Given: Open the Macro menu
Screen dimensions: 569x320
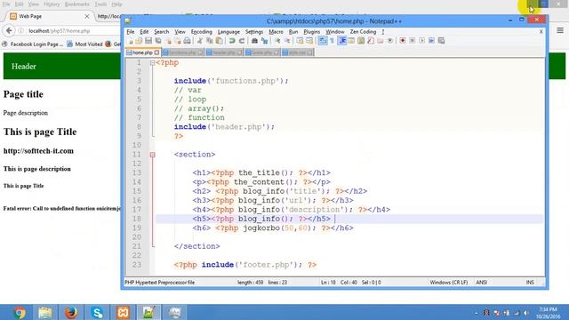Looking at the screenshot, I should pyautogui.click(x=276, y=32).
